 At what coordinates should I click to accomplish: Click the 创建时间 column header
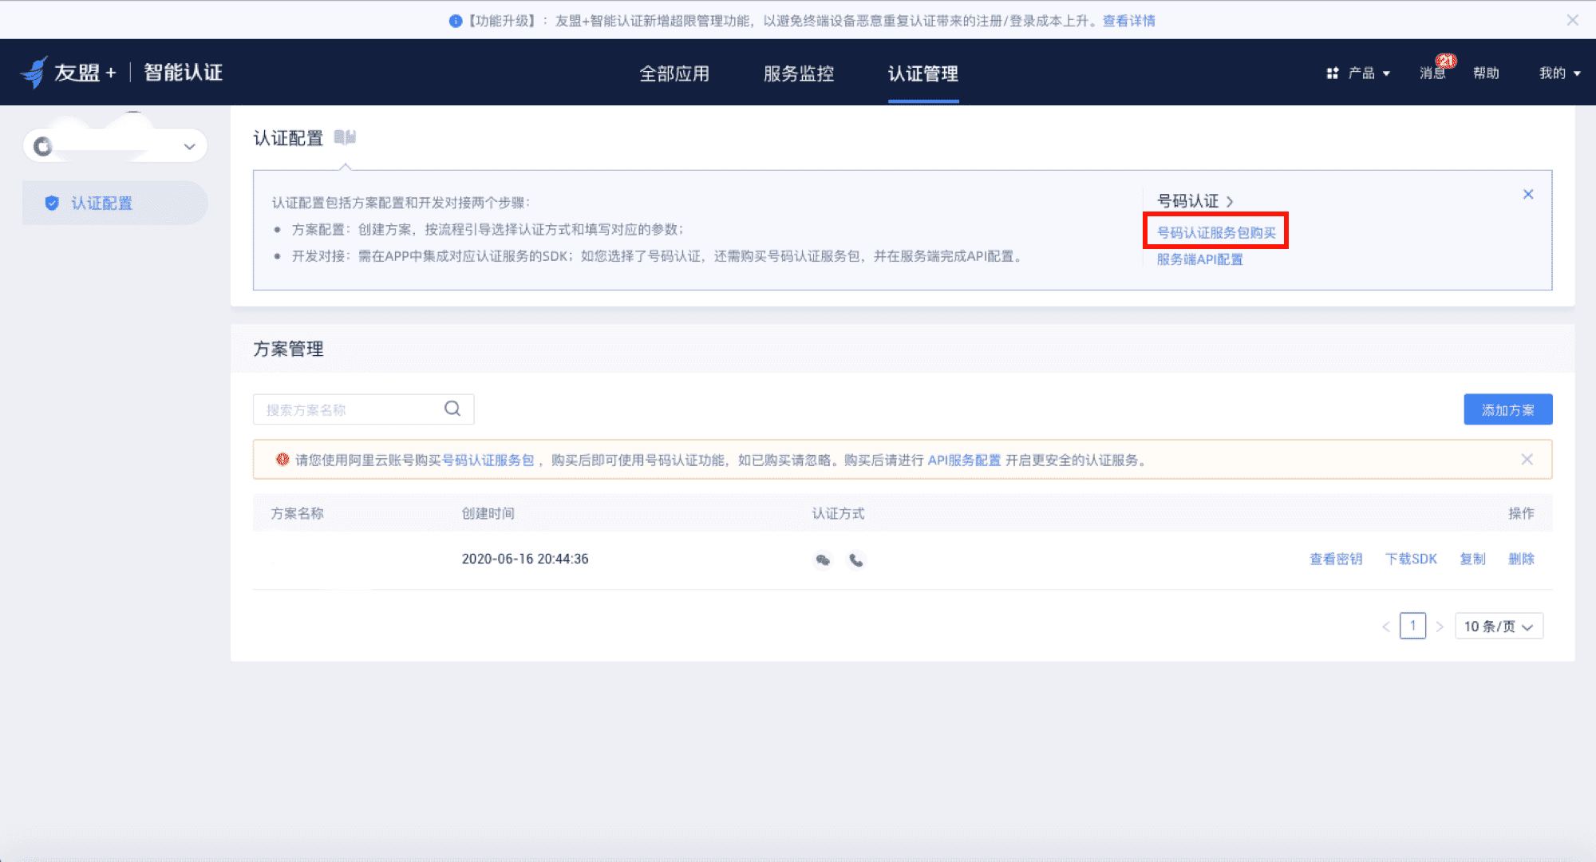click(488, 513)
